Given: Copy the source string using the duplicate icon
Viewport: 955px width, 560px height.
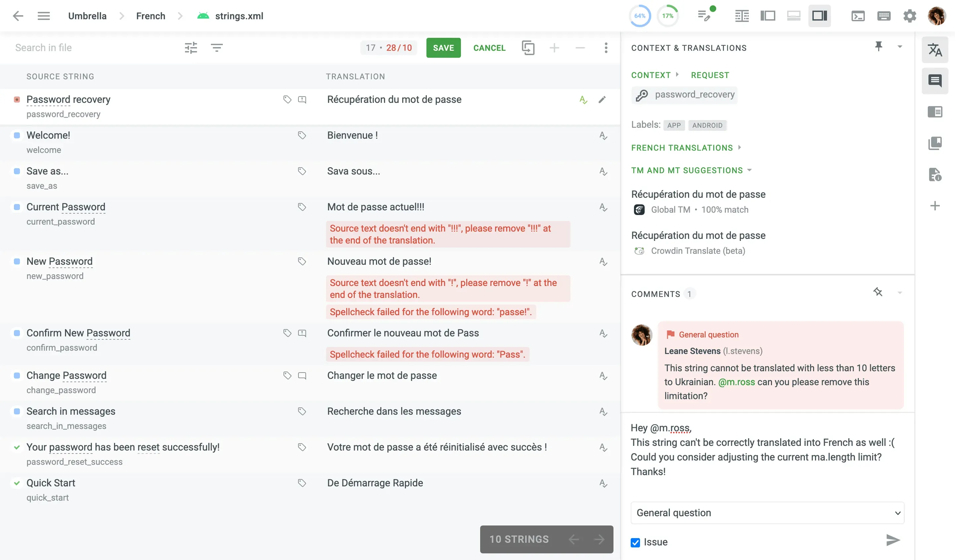Looking at the screenshot, I should coord(528,48).
